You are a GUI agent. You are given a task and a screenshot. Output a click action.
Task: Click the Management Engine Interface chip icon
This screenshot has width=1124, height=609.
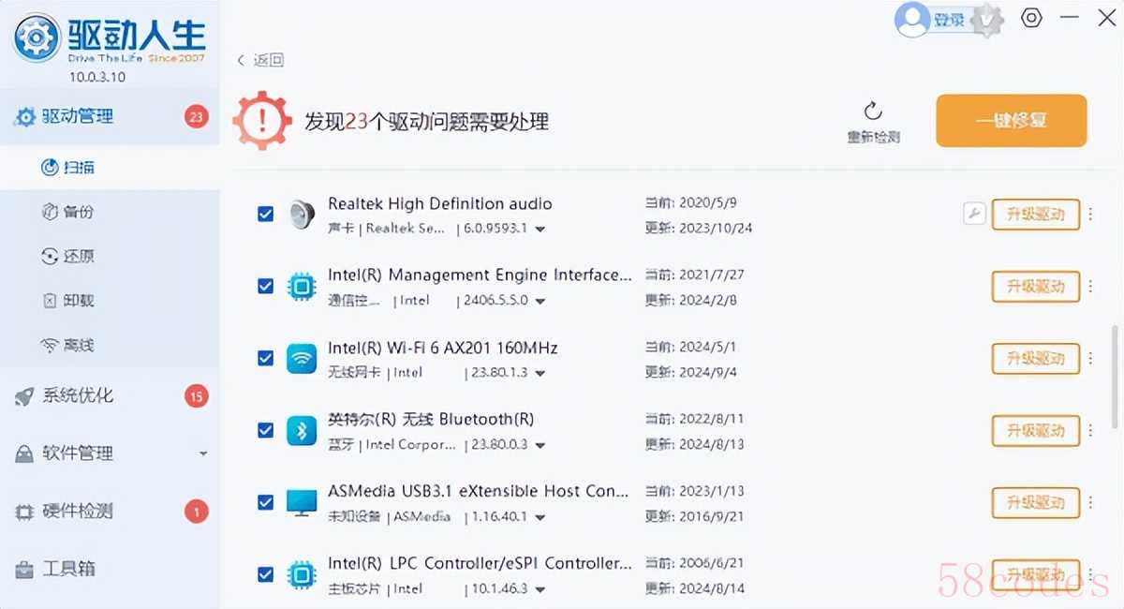point(302,287)
